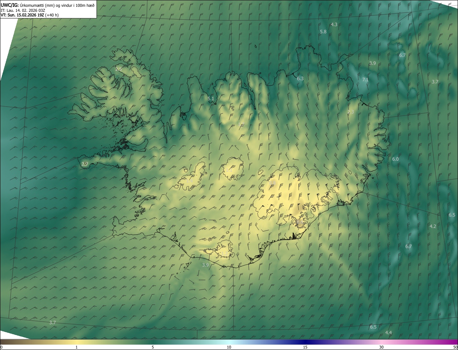
Task: Click the 'UWC/IG:' title label
Action: [10, 5]
